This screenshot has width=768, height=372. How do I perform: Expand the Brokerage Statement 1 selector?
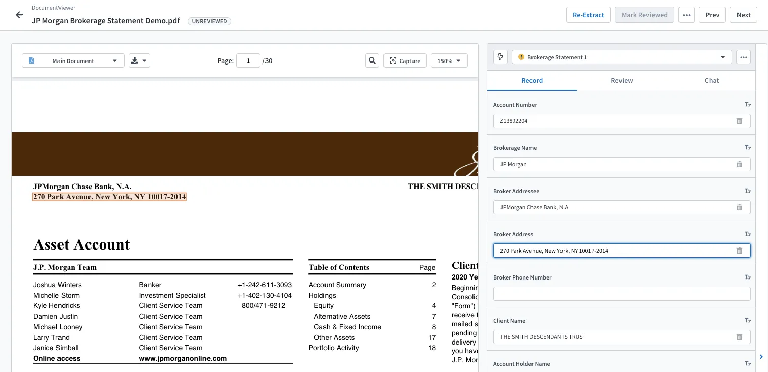(622, 57)
